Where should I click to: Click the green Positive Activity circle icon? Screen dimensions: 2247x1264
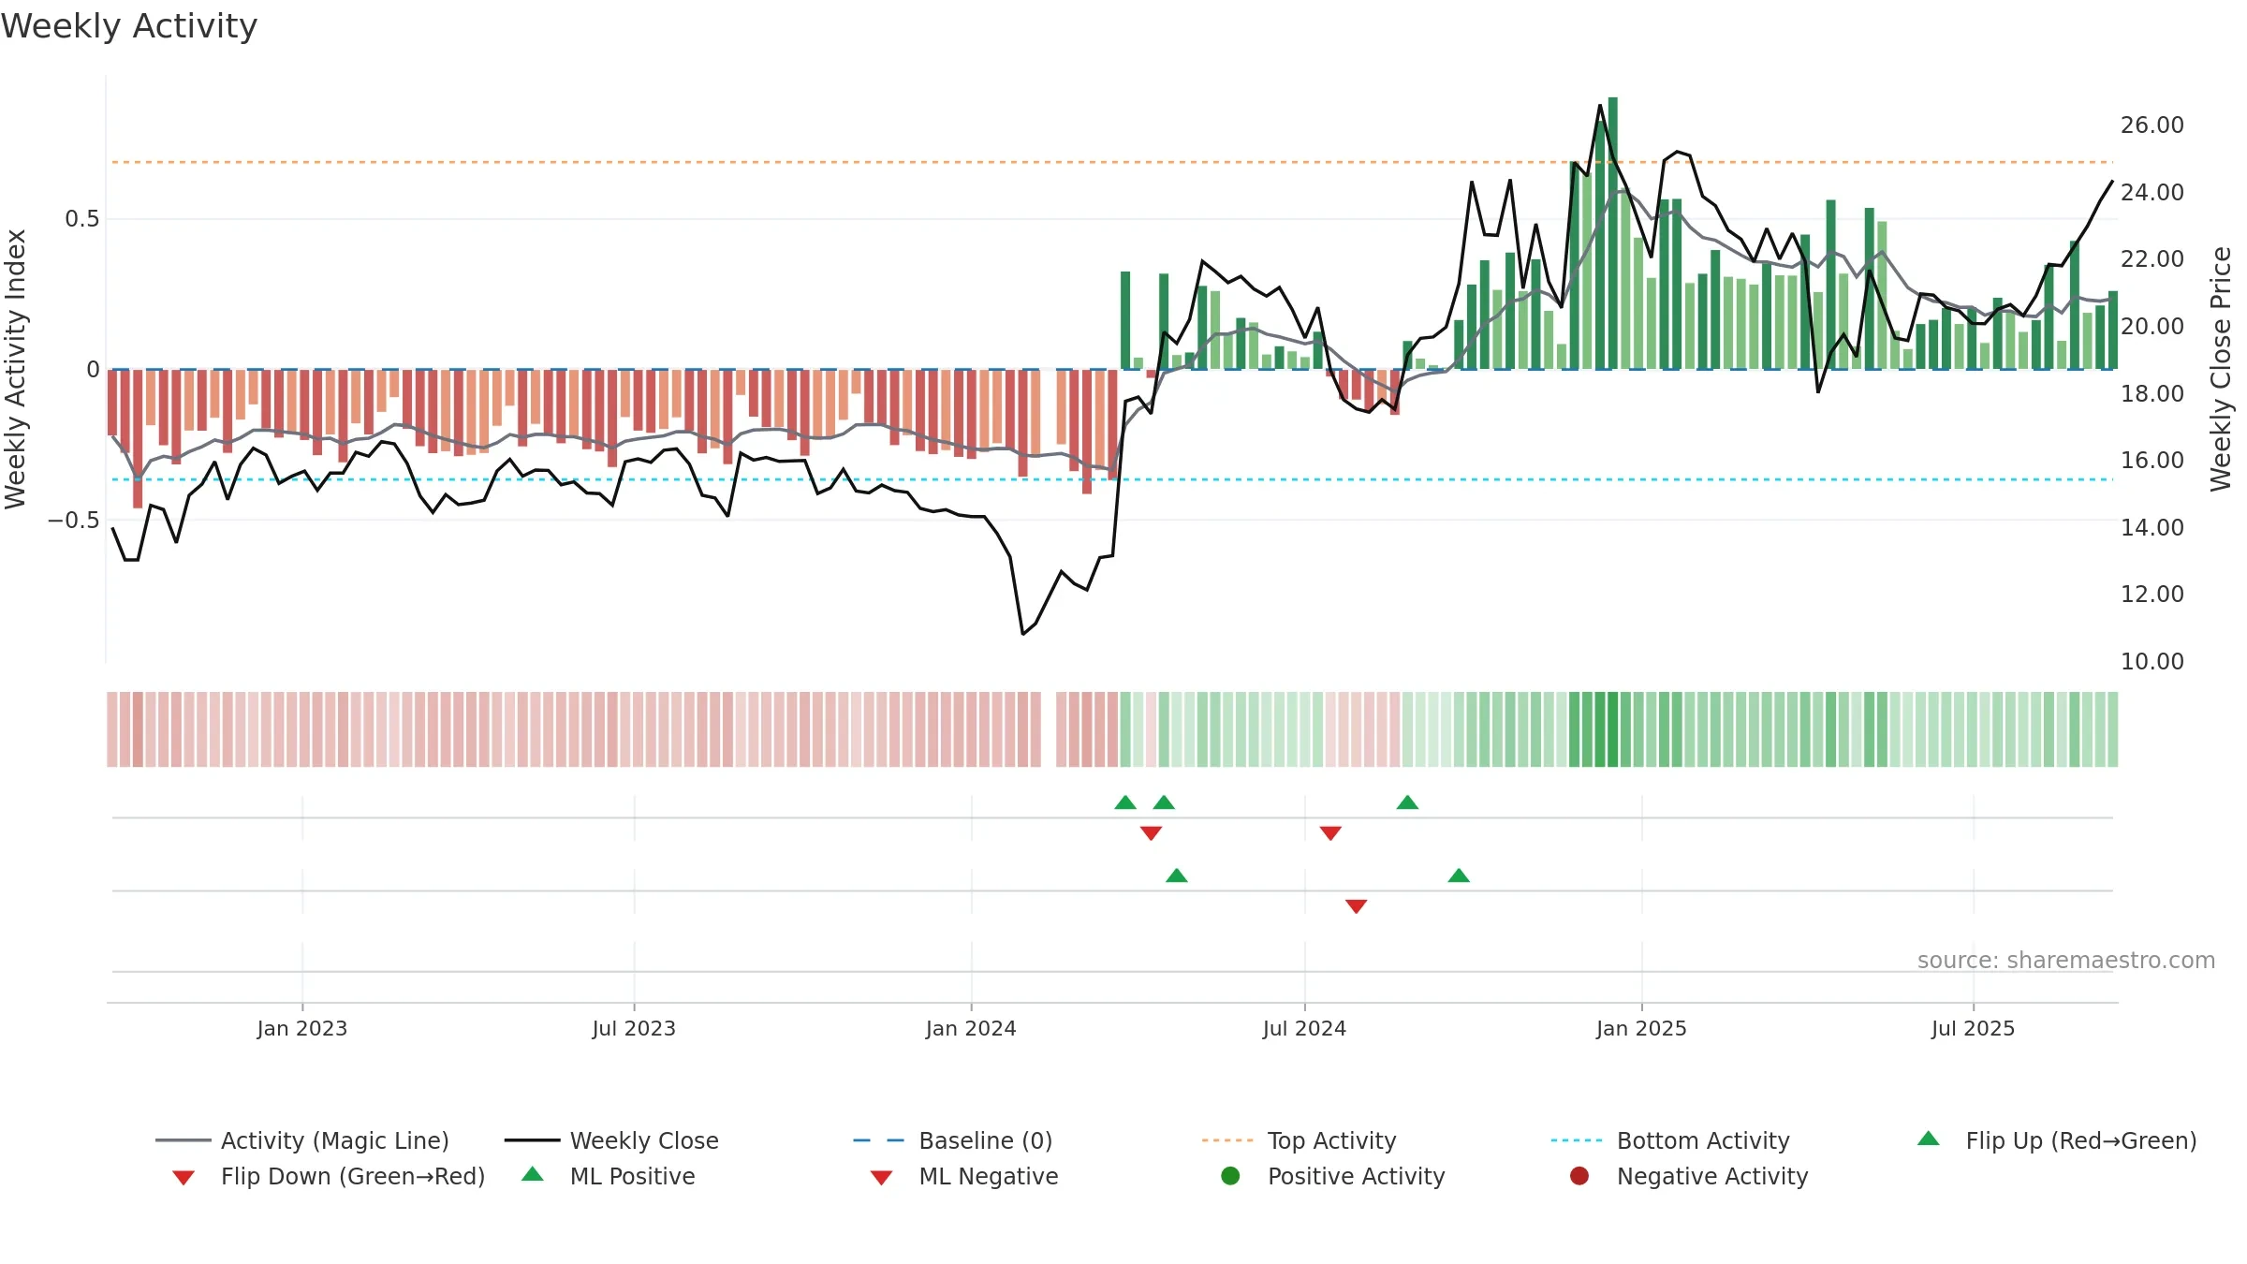[1231, 1176]
